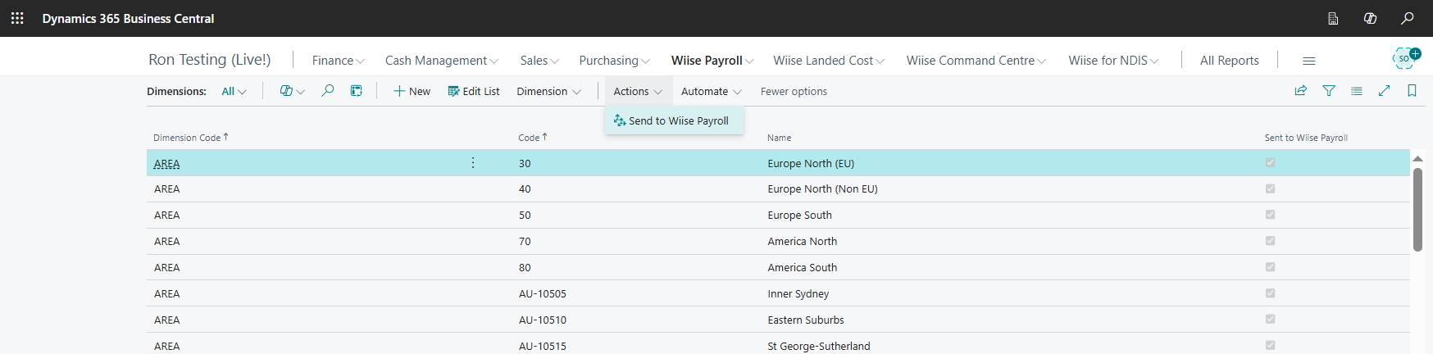1433x354 pixels.
Task: Select the code 40 cell
Action: point(525,189)
